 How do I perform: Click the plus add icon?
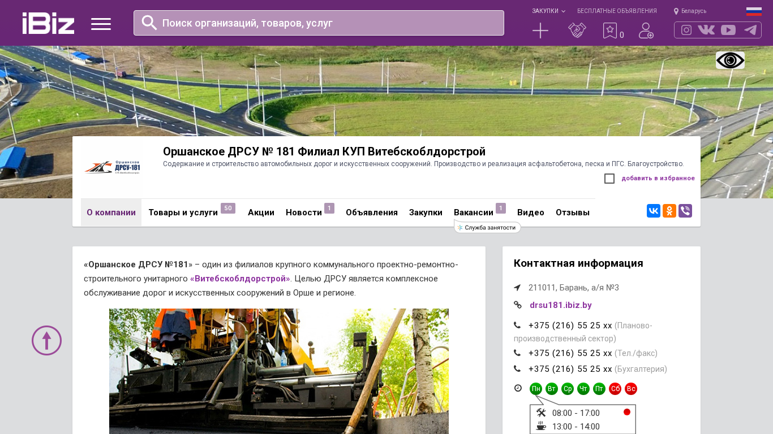click(540, 31)
